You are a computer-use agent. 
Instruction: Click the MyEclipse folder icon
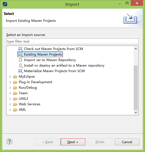[15, 77]
